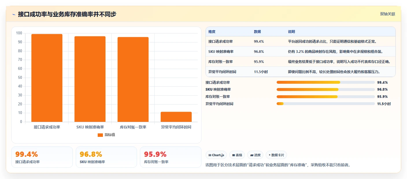This screenshot has height=179, width=407.
Task: Select the 库存对账一致率 cell in the table
Action: point(221,62)
